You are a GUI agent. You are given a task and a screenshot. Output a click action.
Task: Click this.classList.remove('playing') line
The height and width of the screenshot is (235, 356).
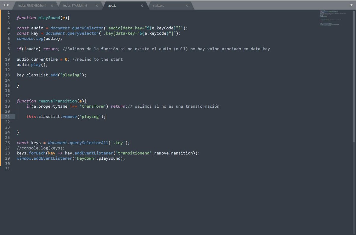pos(66,117)
